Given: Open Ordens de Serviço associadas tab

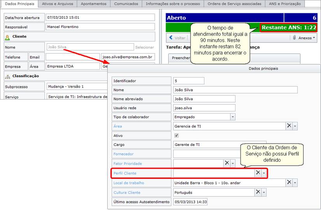Looking at the screenshot, I should 234,3.
